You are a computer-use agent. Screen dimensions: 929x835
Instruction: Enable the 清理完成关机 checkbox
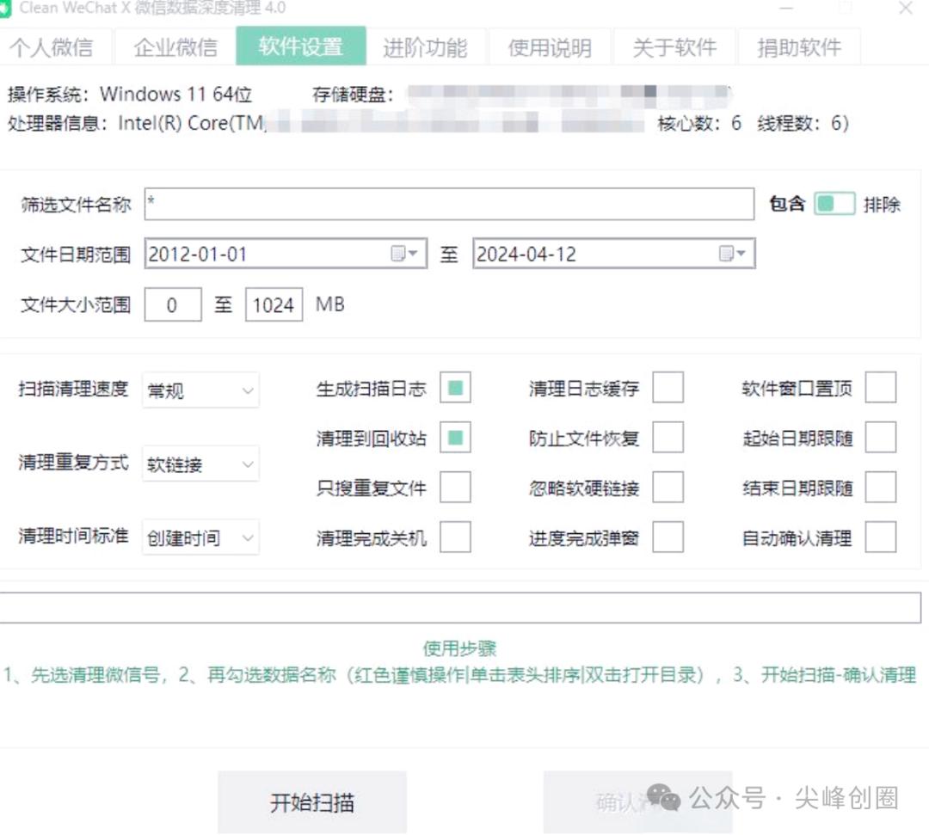click(455, 537)
